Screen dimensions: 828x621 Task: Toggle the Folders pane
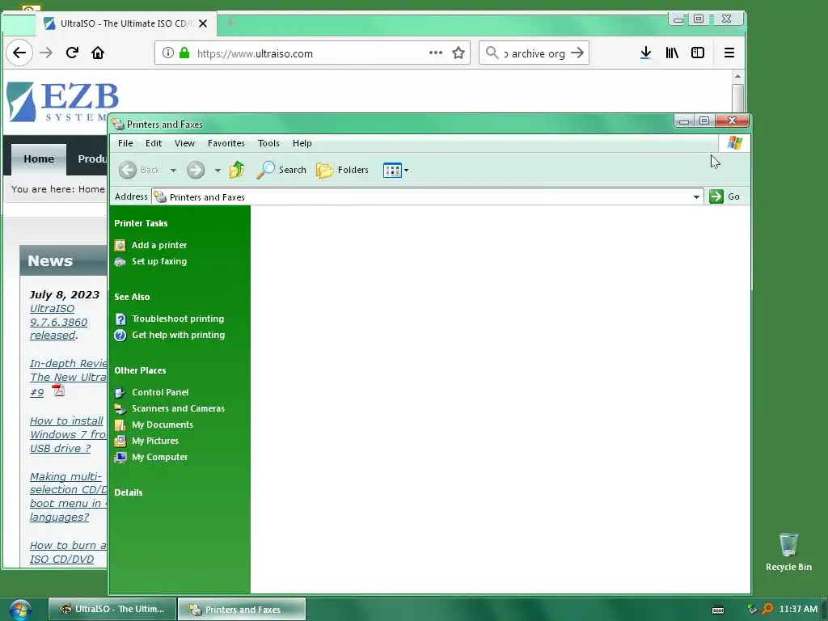click(x=342, y=170)
